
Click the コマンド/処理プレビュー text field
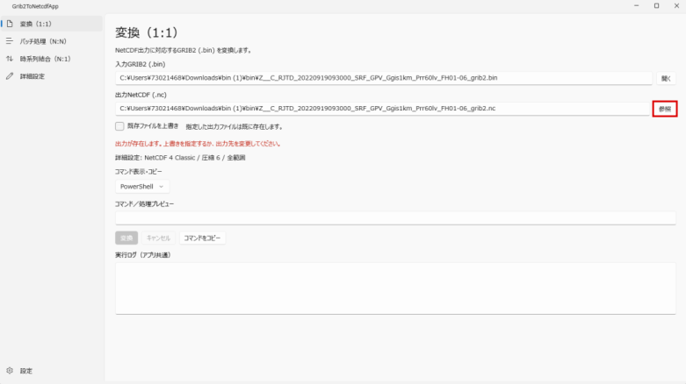click(x=395, y=218)
